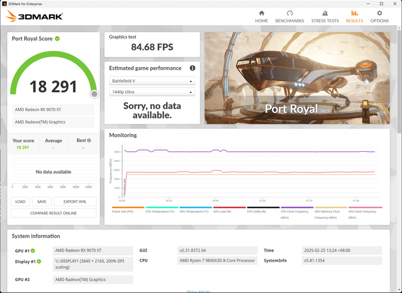The width and height of the screenshot is (402, 293).
Task: Click the 3DMark title bar app icon
Action: [x=4, y=4]
